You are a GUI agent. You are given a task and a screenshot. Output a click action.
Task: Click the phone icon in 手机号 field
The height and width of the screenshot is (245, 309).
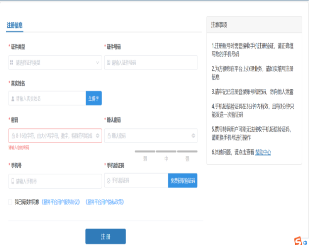click(13, 181)
